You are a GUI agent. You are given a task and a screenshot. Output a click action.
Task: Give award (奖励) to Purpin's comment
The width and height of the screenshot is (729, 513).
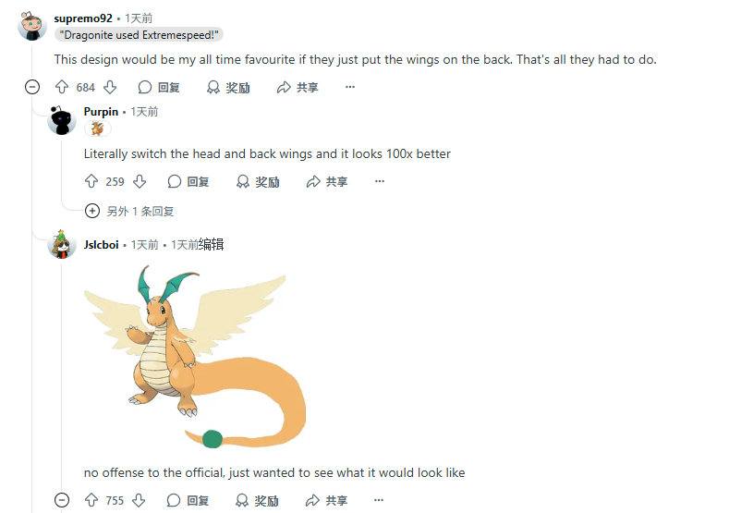(258, 181)
